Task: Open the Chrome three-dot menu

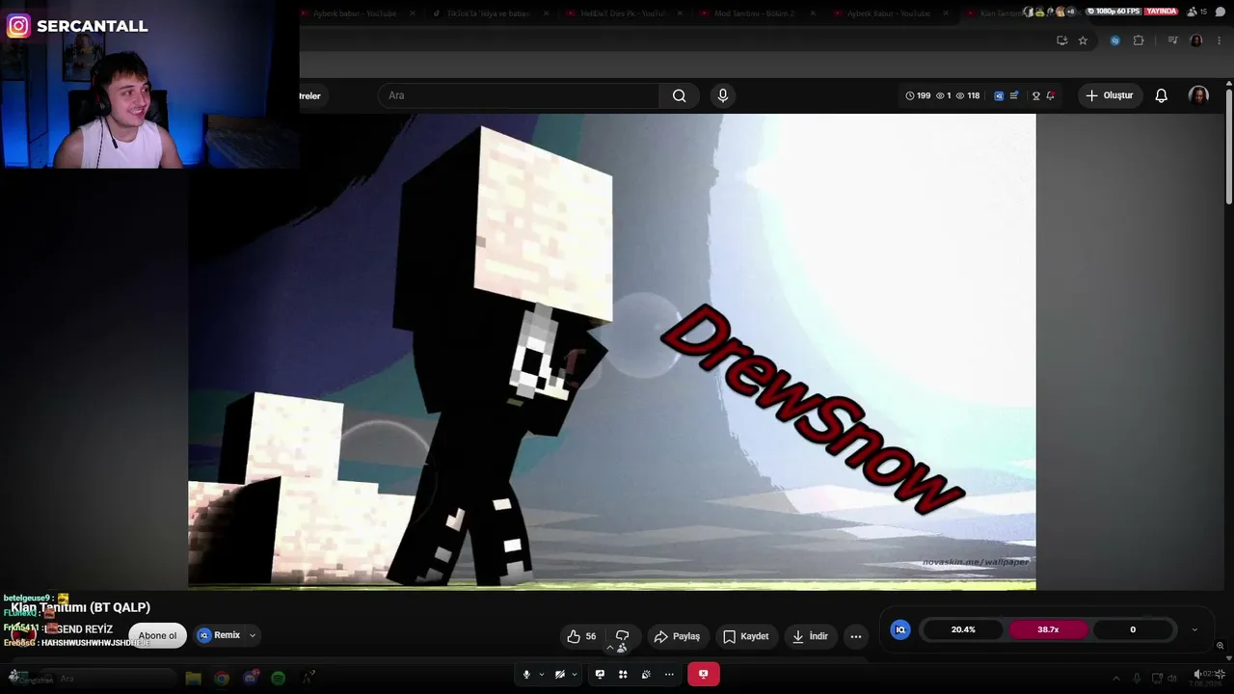Action: pos(1219,40)
